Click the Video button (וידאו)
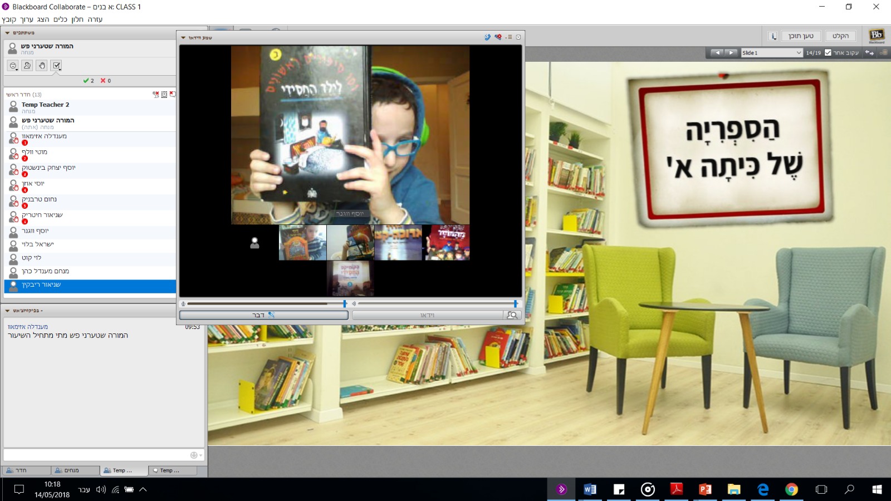This screenshot has width=891, height=501. [428, 315]
